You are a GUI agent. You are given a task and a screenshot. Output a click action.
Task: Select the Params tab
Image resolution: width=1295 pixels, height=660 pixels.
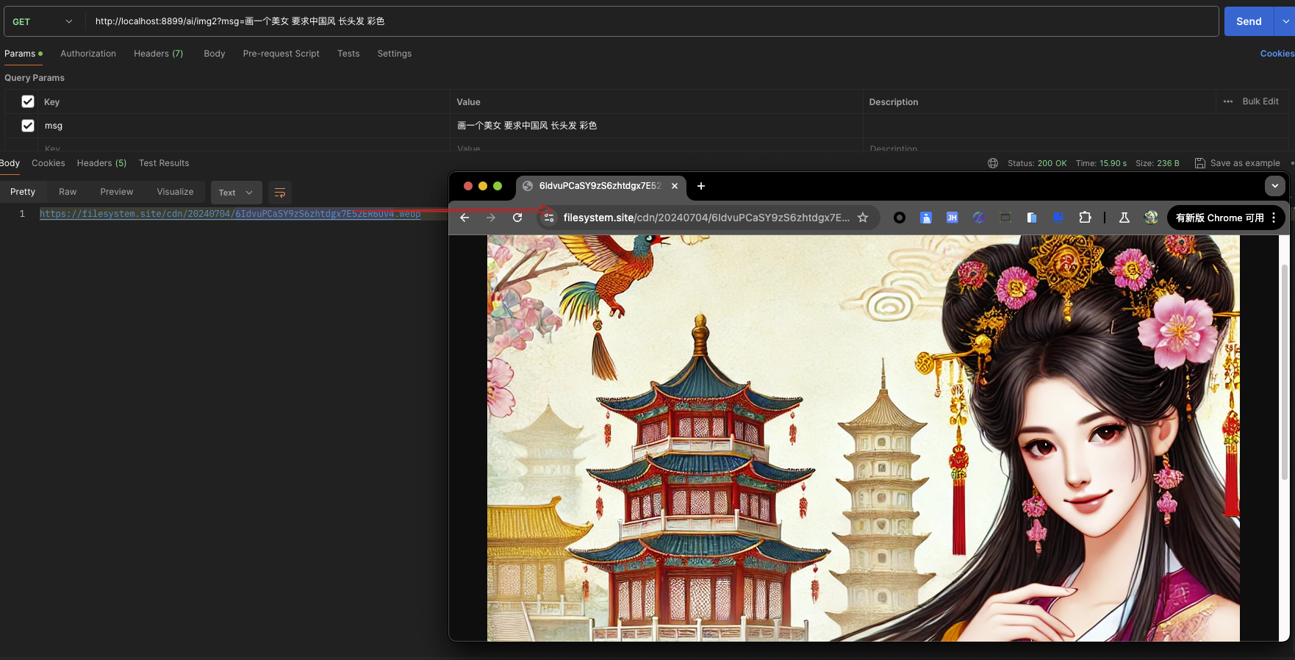pyautogui.click(x=24, y=54)
